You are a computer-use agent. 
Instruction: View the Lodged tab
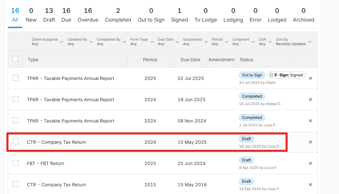[277, 15]
